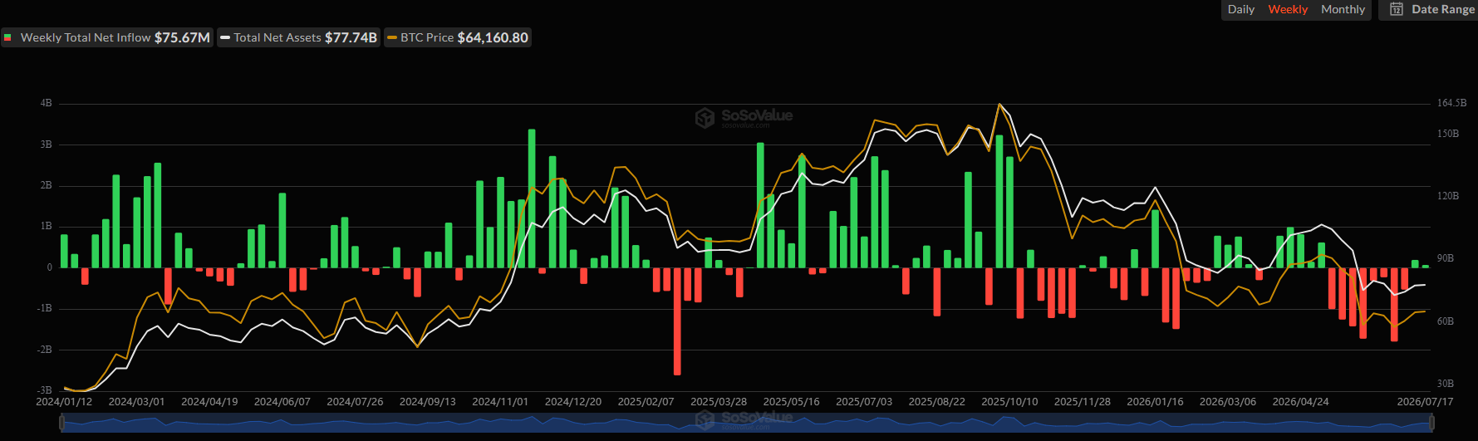Image resolution: width=1478 pixels, height=441 pixels.
Task: Click the 2026/07/17 x-axis date label
Action: pyautogui.click(x=1425, y=402)
